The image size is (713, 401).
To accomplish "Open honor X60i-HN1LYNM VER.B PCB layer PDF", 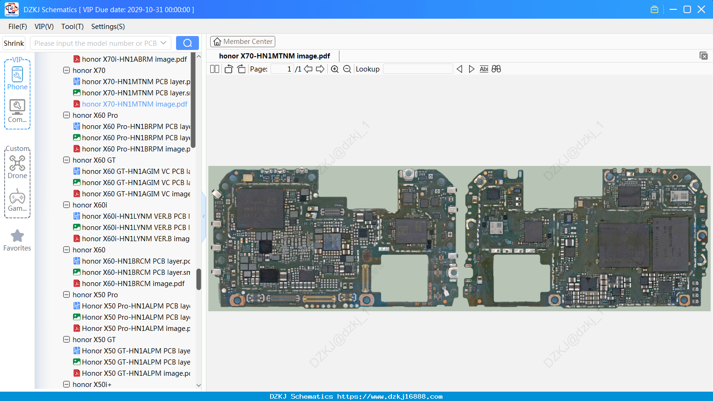I will 132,216.
